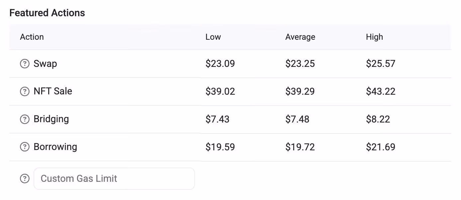Click the Swap action label
Viewport: 461px width, 200px height.
click(45, 64)
